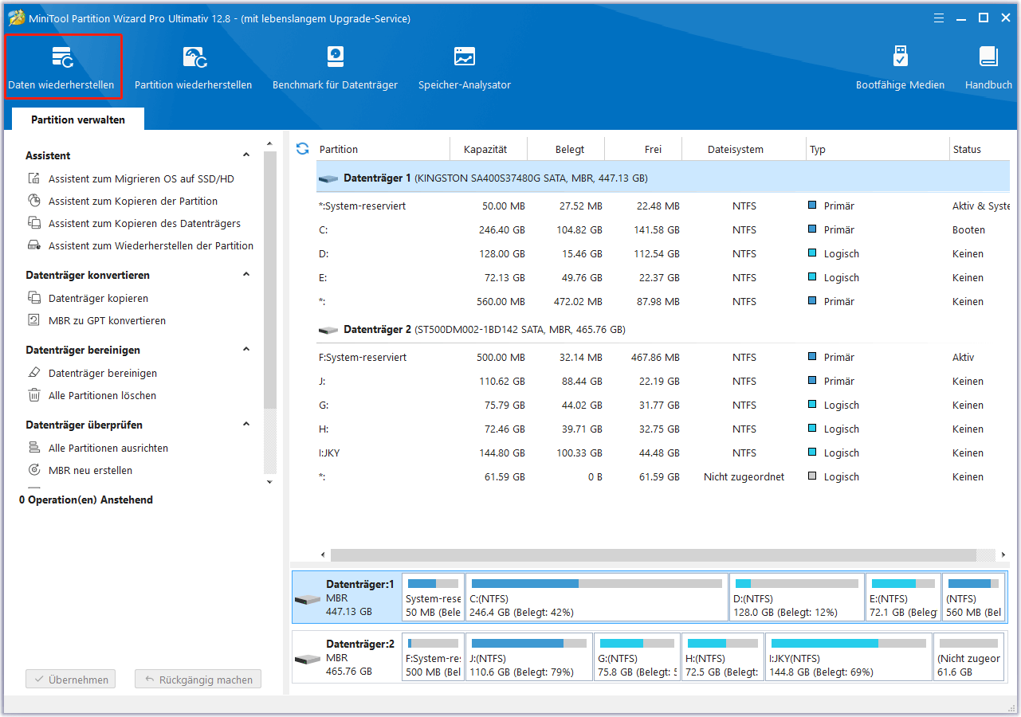Select unallocated 61.6 GB block in disk map

pos(968,657)
